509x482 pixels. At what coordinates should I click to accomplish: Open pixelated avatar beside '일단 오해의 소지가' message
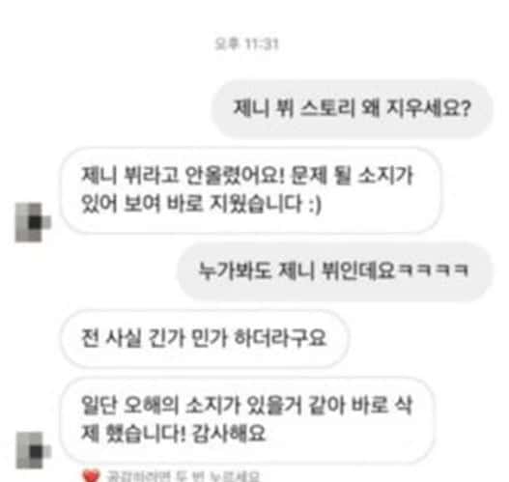34,450
